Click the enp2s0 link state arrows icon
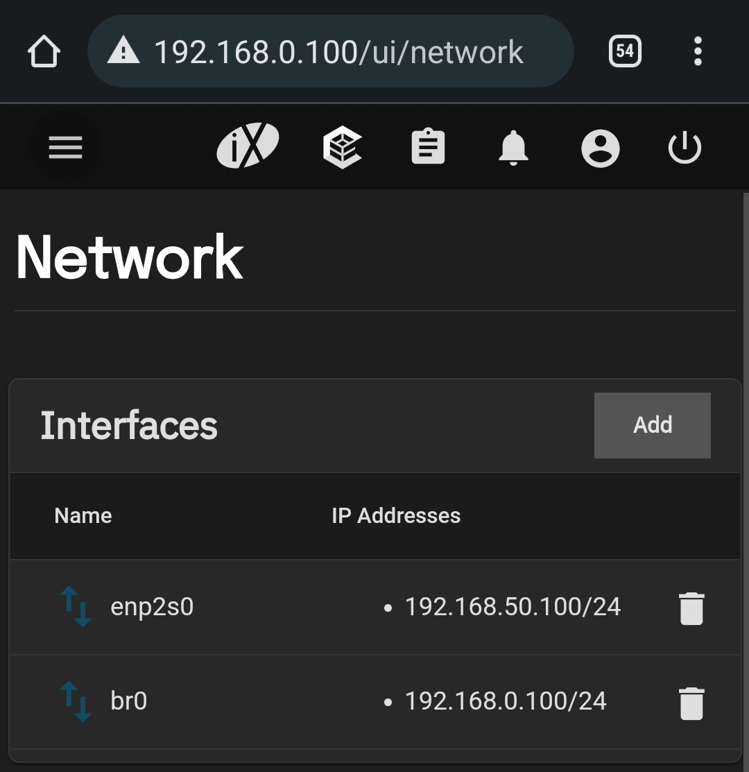 coord(76,606)
